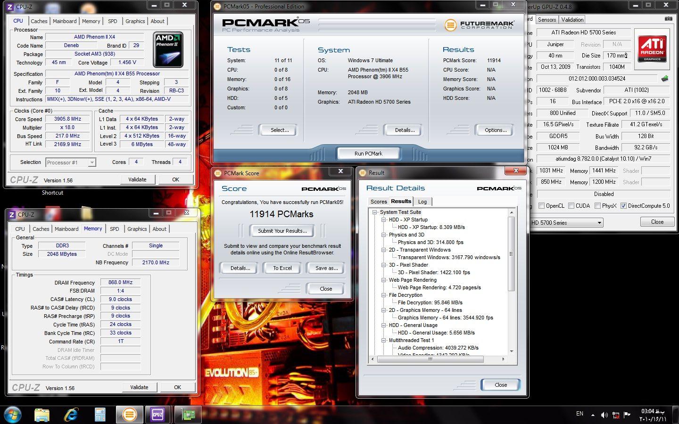The height and width of the screenshot is (424, 679).
Task: Click the GPU-Z screenshot camera icon
Action: pyautogui.click(x=668, y=19)
